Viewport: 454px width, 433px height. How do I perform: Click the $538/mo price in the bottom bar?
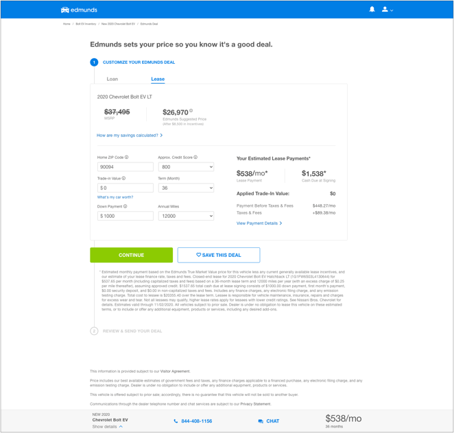tap(344, 419)
